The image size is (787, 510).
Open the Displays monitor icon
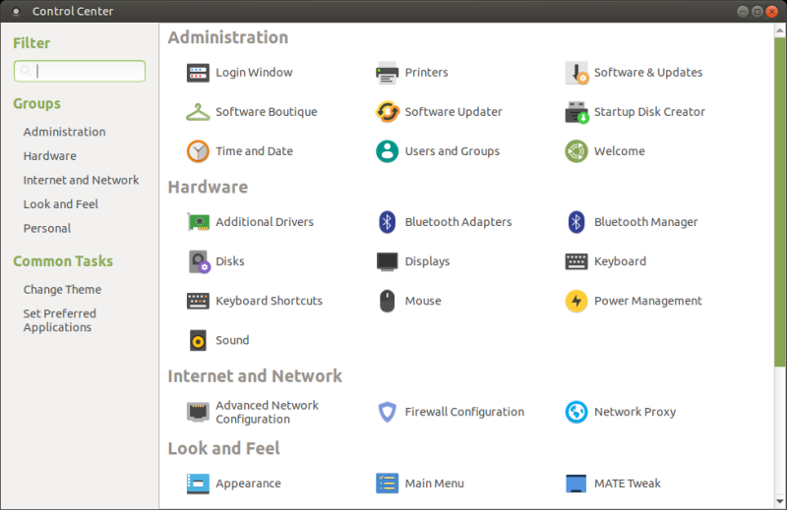point(387,261)
